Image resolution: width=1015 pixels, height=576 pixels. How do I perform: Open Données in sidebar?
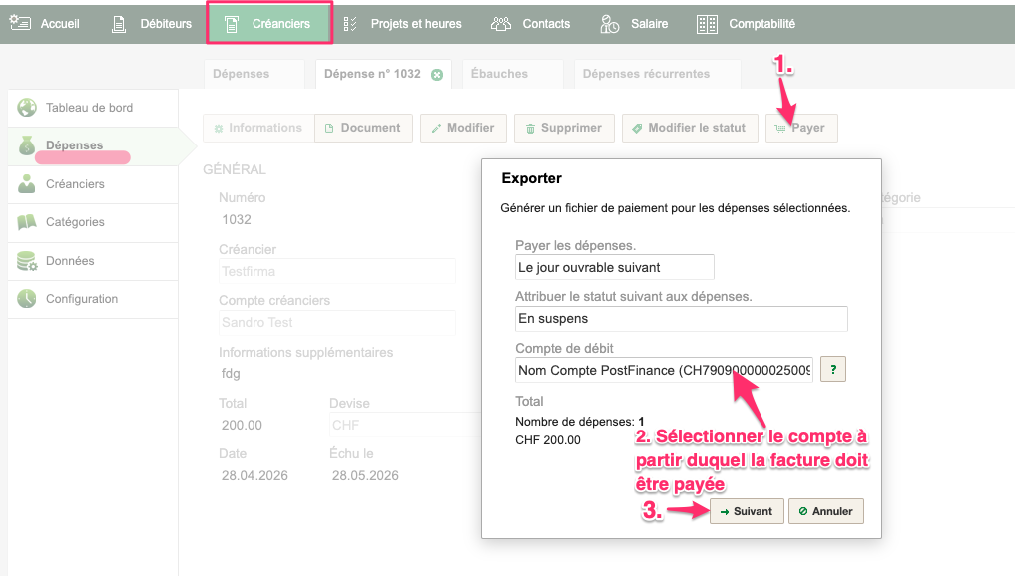point(93,261)
